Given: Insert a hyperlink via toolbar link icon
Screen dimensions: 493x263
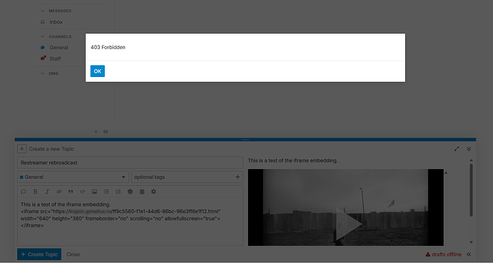Looking at the screenshot, I should click(x=59, y=192).
